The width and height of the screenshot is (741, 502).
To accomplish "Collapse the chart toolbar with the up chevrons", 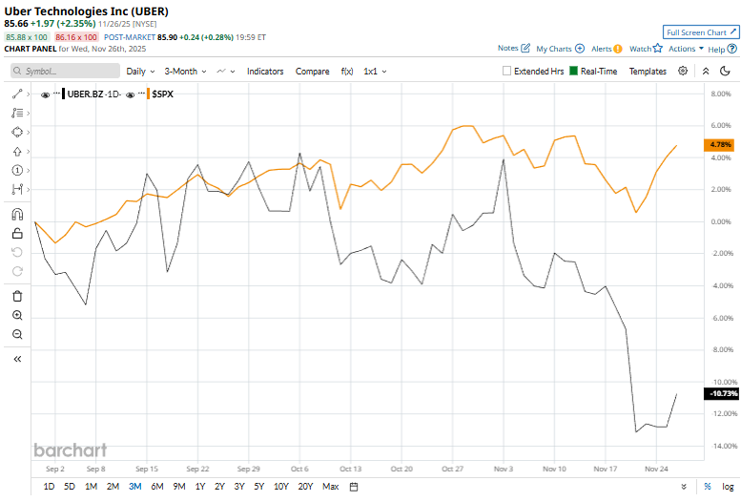I will tap(706, 71).
